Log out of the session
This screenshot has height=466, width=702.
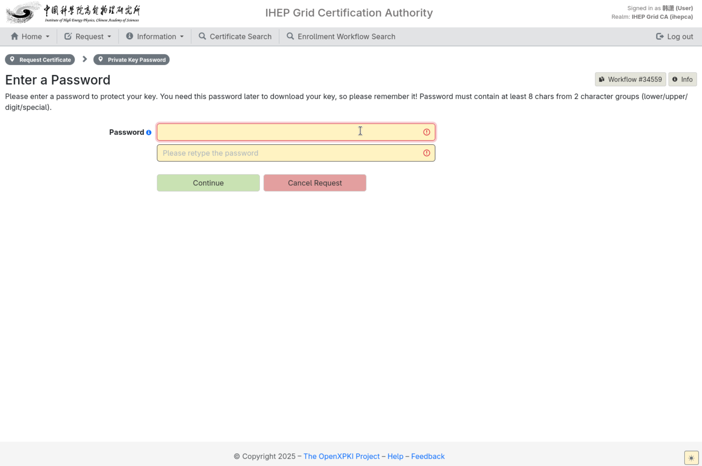674,37
